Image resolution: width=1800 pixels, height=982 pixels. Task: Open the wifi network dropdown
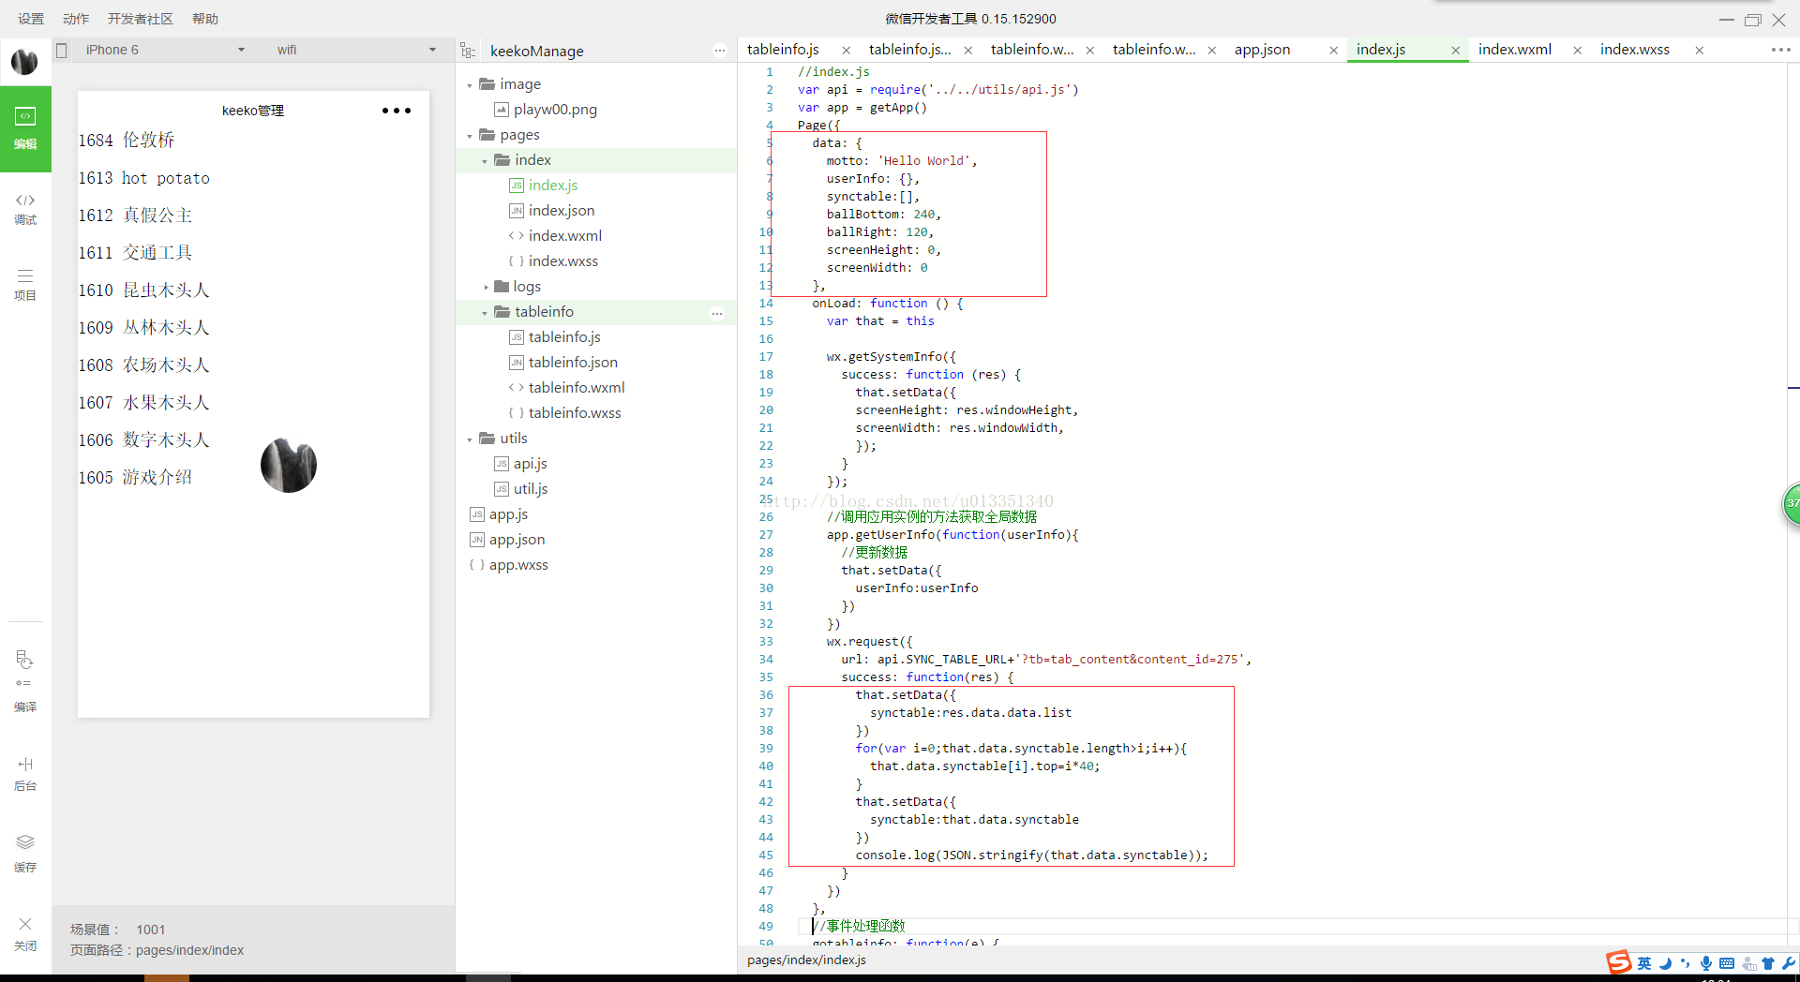(356, 50)
